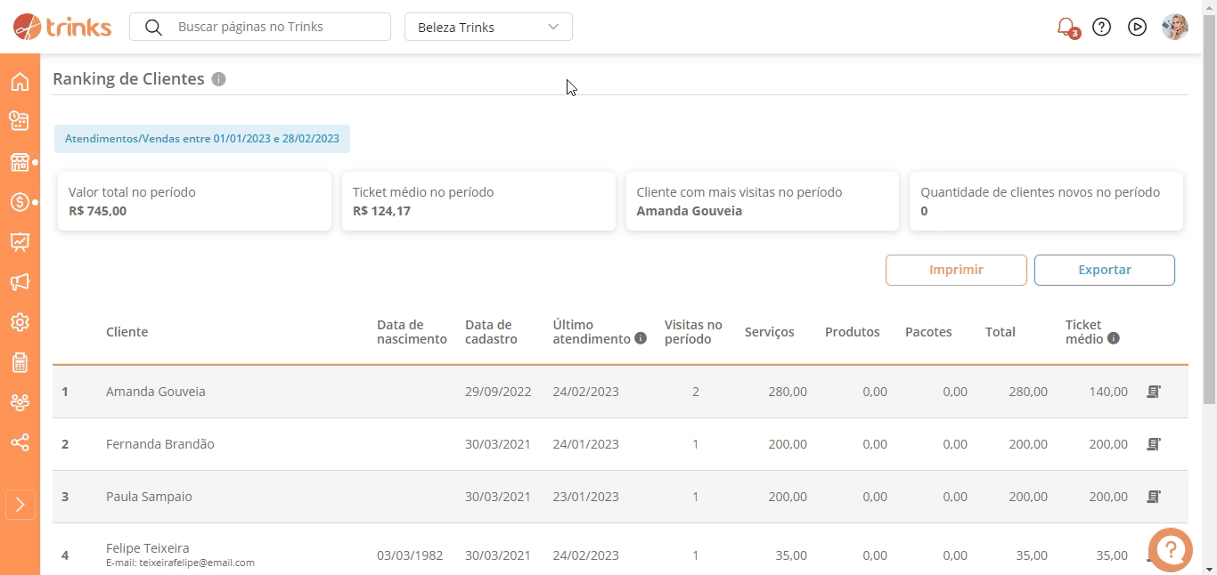Click Amanda Gouveia's services value 280,00

click(788, 392)
